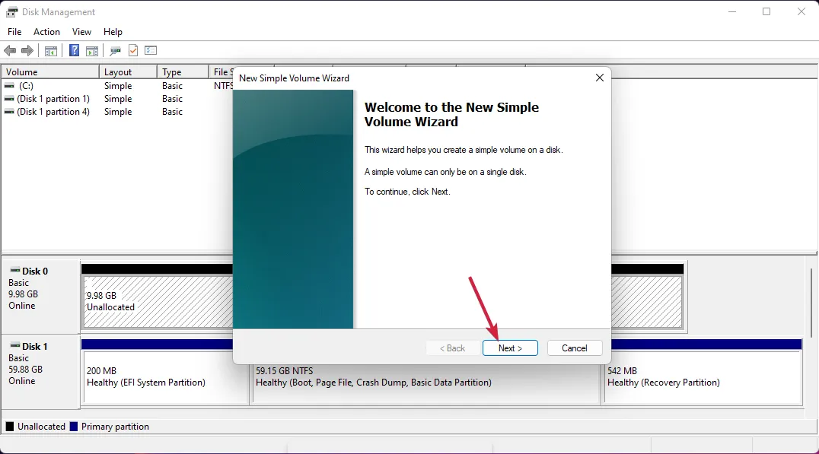Open the Action menu
Viewport: 819px width, 454px height.
pyautogui.click(x=46, y=32)
